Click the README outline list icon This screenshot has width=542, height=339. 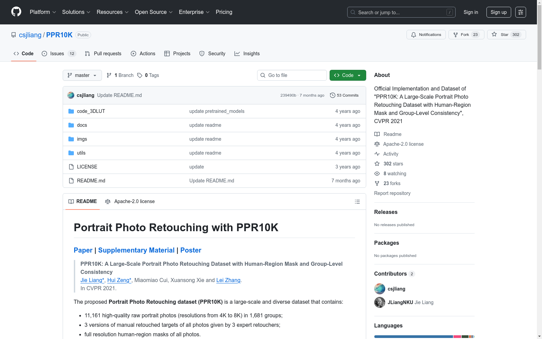click(357, 202)
